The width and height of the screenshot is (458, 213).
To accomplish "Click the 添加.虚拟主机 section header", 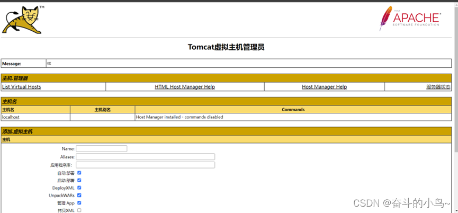I will (x=227, y=131).
